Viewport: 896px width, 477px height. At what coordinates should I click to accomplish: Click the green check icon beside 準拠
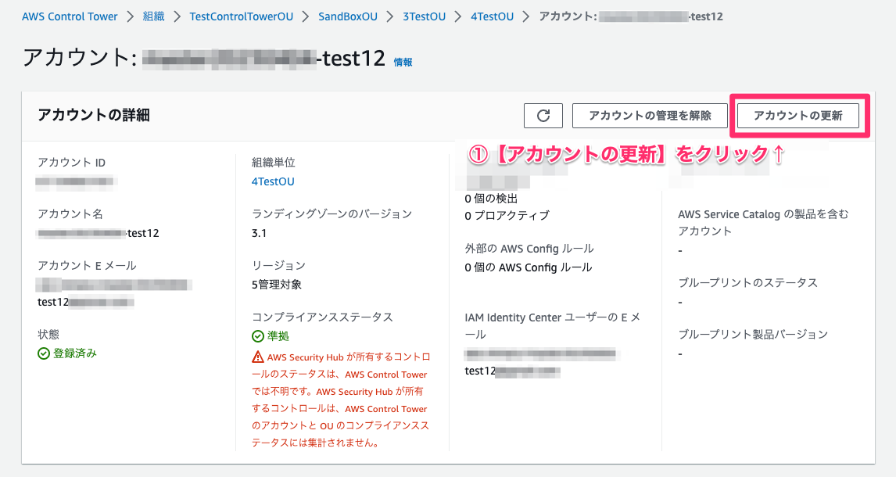tap(258, 336)
